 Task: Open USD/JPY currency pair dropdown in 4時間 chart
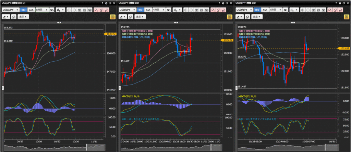tap(127, 10)
